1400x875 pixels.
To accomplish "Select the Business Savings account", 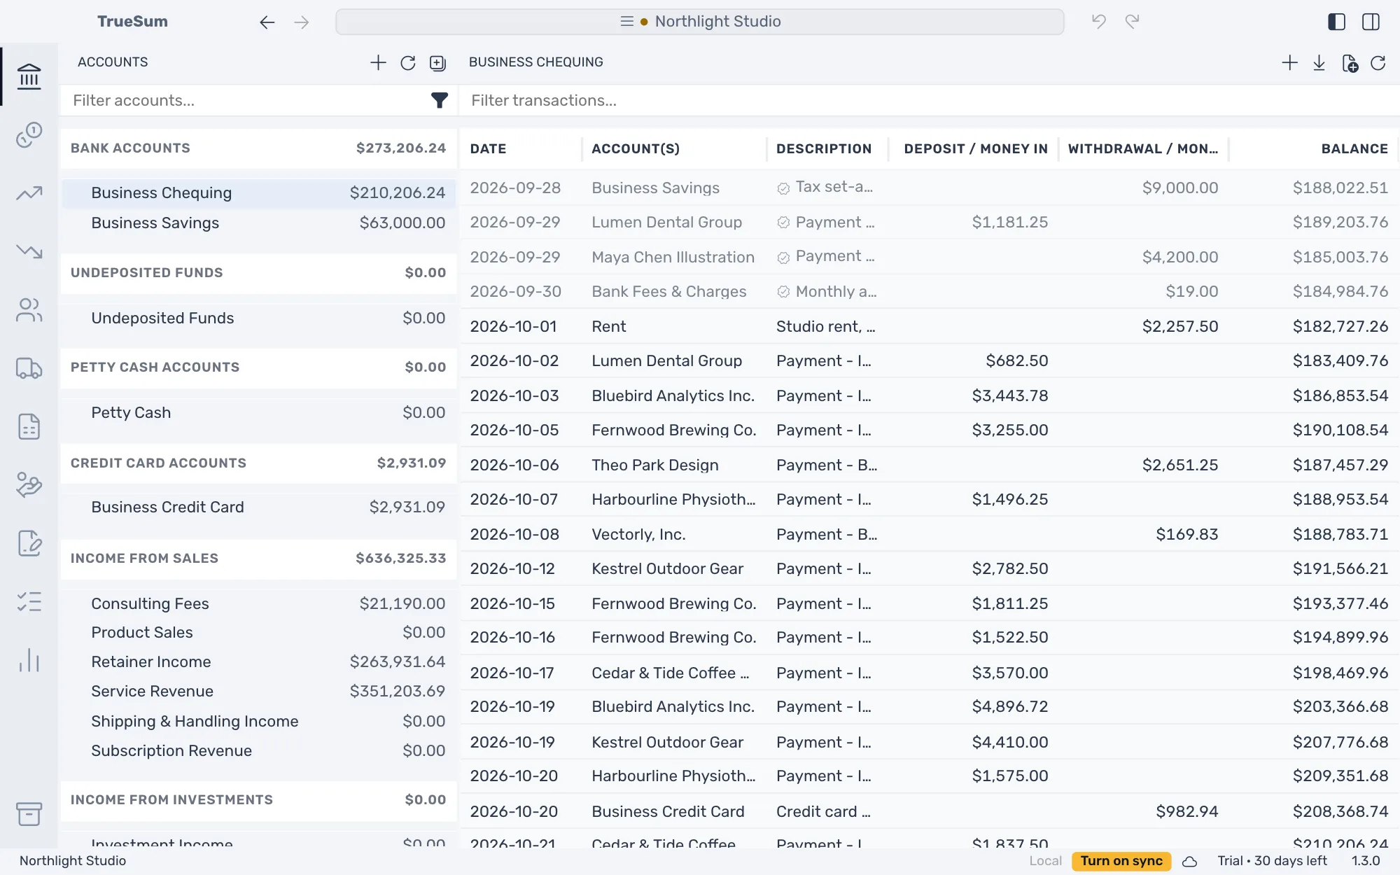I will click(258, 223).
